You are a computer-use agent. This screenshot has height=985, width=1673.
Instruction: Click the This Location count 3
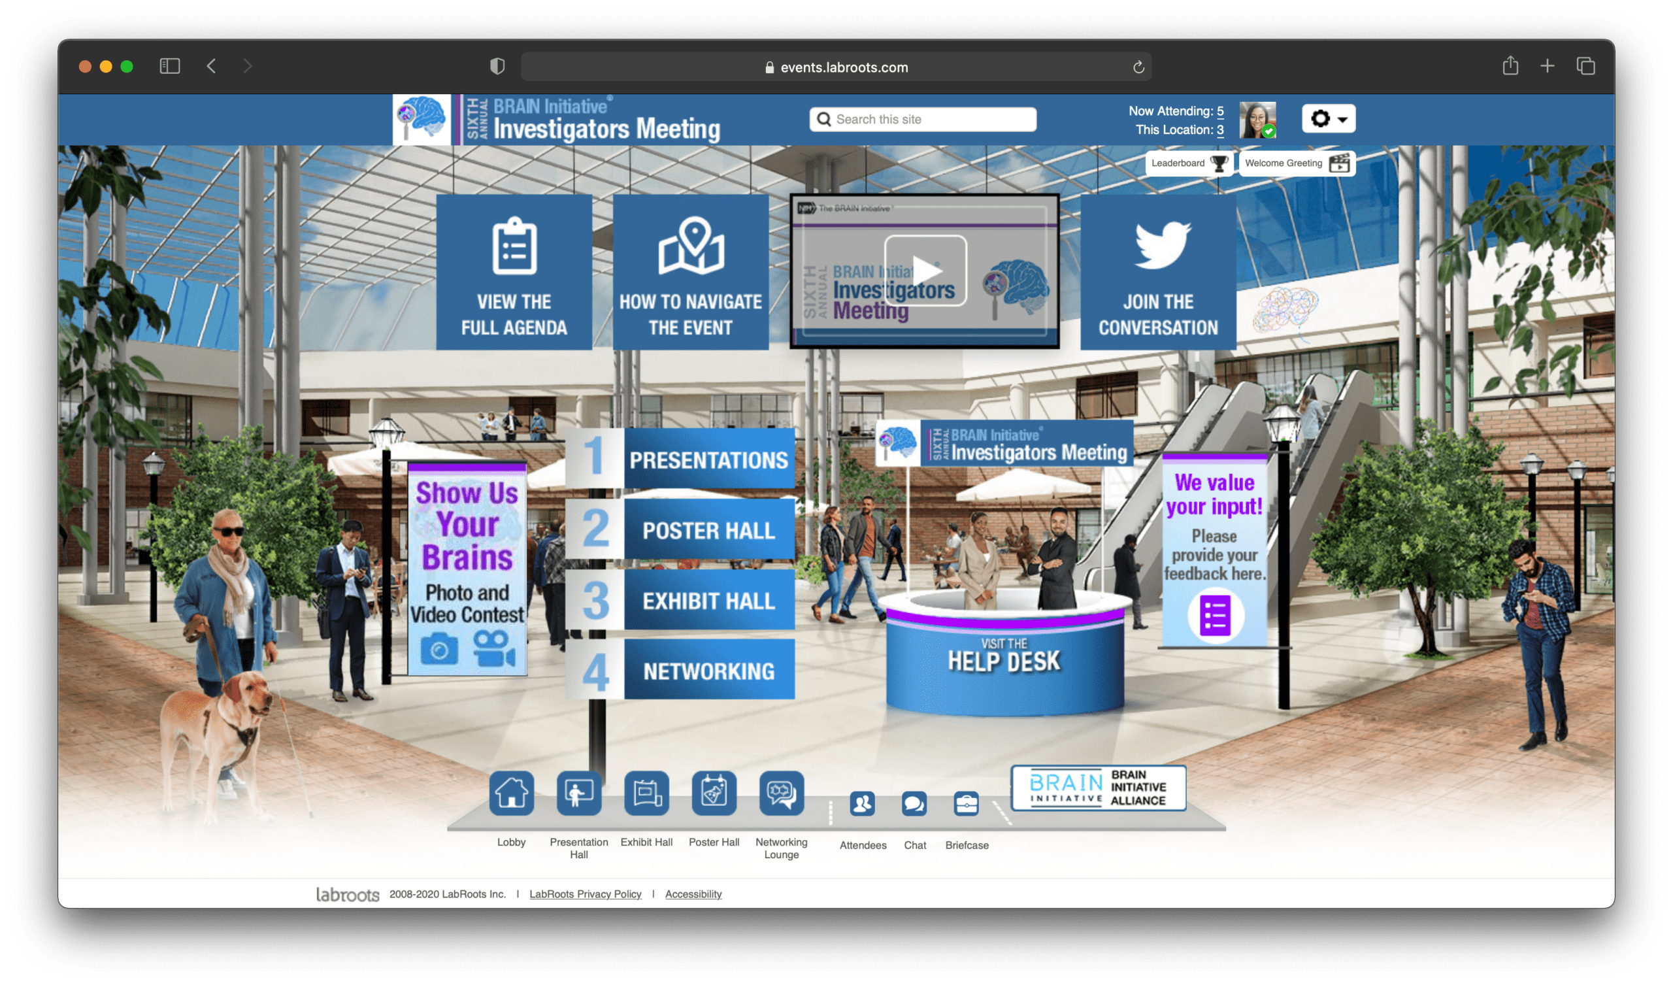coord(1220,129)
